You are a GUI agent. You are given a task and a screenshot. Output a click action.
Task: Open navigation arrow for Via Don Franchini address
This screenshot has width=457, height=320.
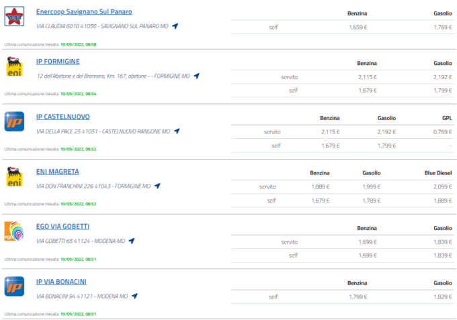tap(157, 186)
